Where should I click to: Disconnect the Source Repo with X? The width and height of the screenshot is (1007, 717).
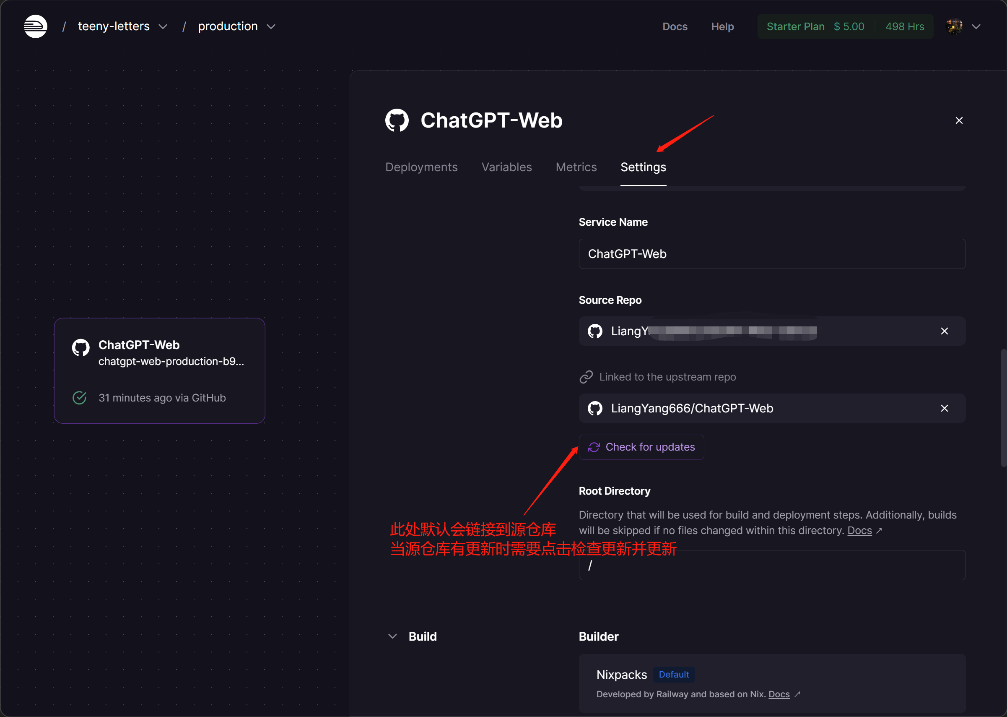tap(944, 331)
